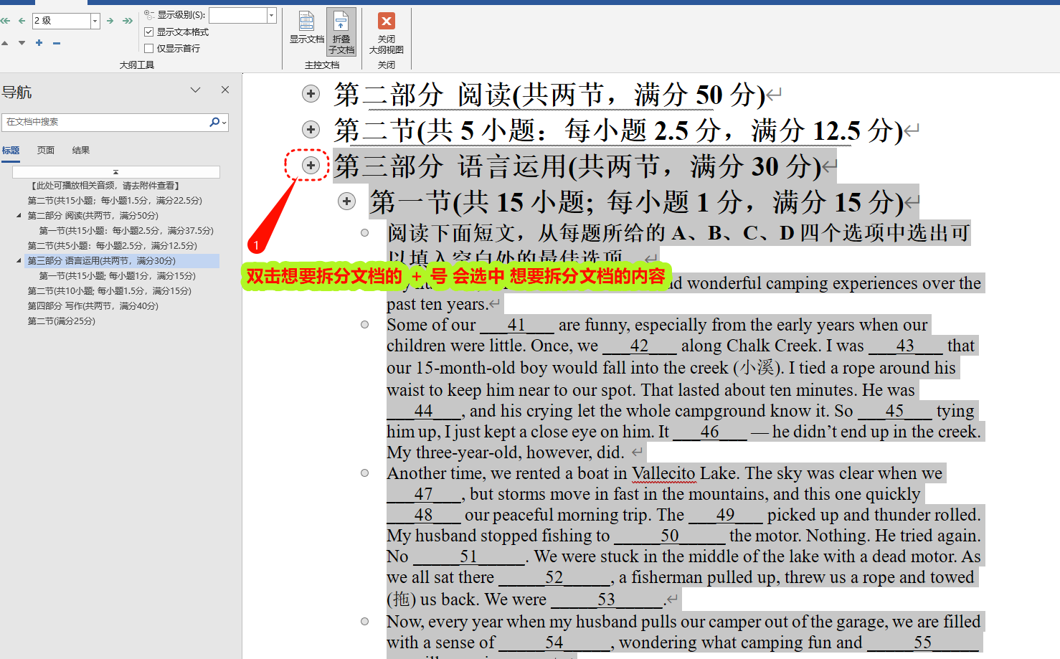Screen dimensions: 1060x659
Task: Click the 显示文档 button
Action: pyautogui.click(x=306, y=29)
